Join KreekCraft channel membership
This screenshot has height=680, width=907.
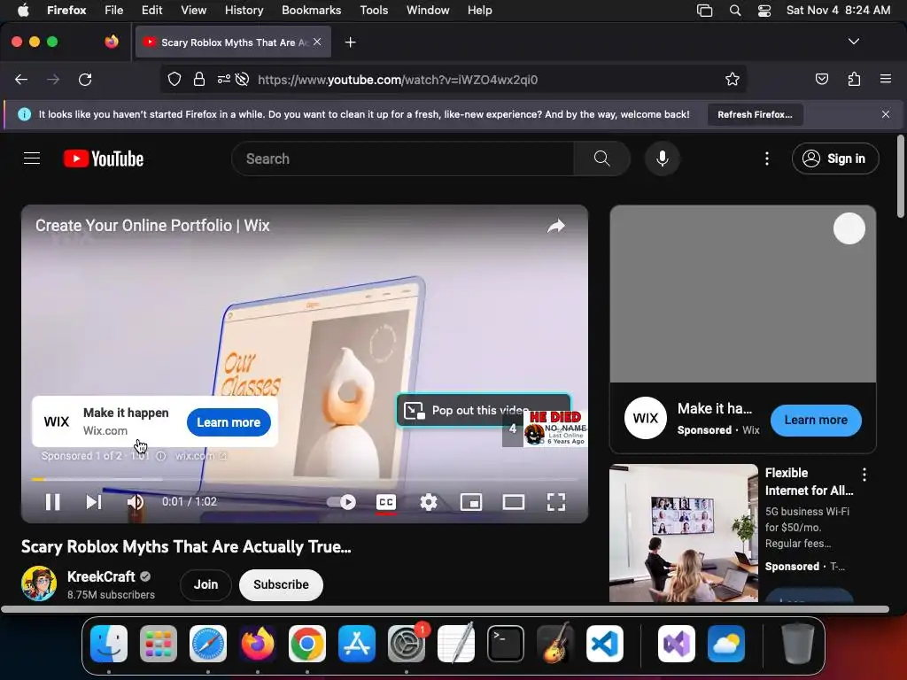205,584
